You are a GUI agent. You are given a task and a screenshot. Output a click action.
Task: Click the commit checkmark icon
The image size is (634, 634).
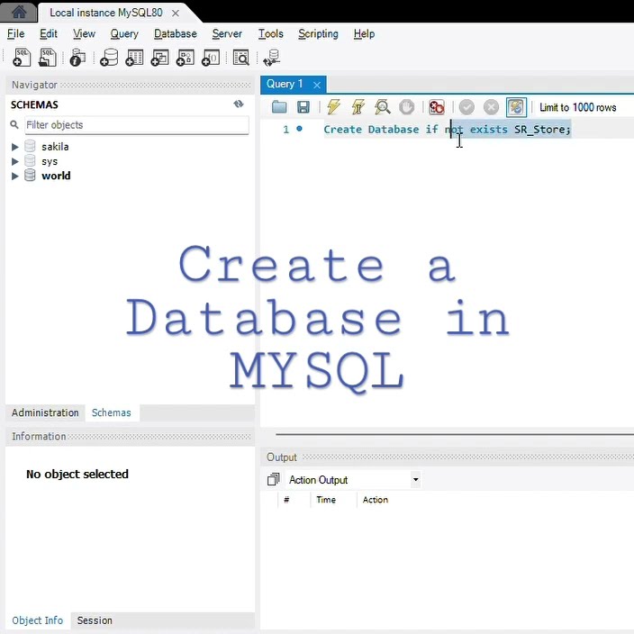click(466, 107)
